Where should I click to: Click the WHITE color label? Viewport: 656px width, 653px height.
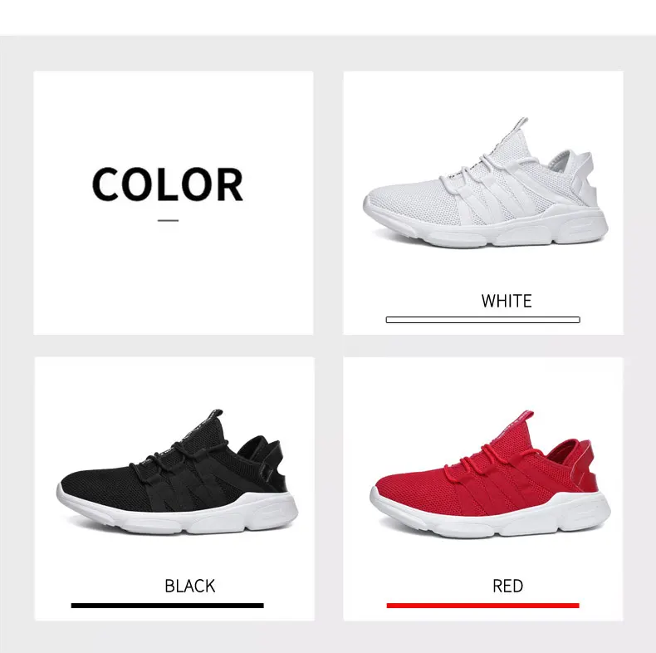[507, 301]
